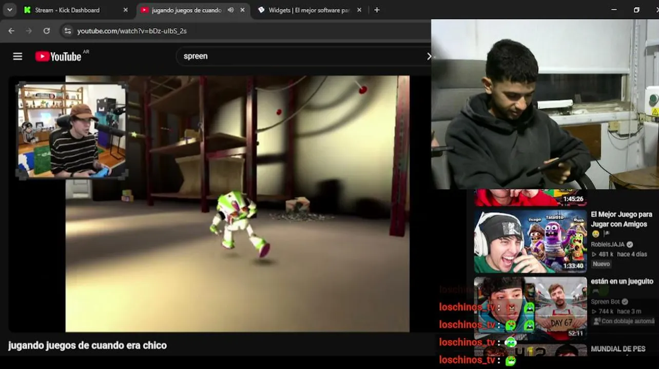View site information icon
This screenshot has width=659, height=369.
click(x=67, y=31)
